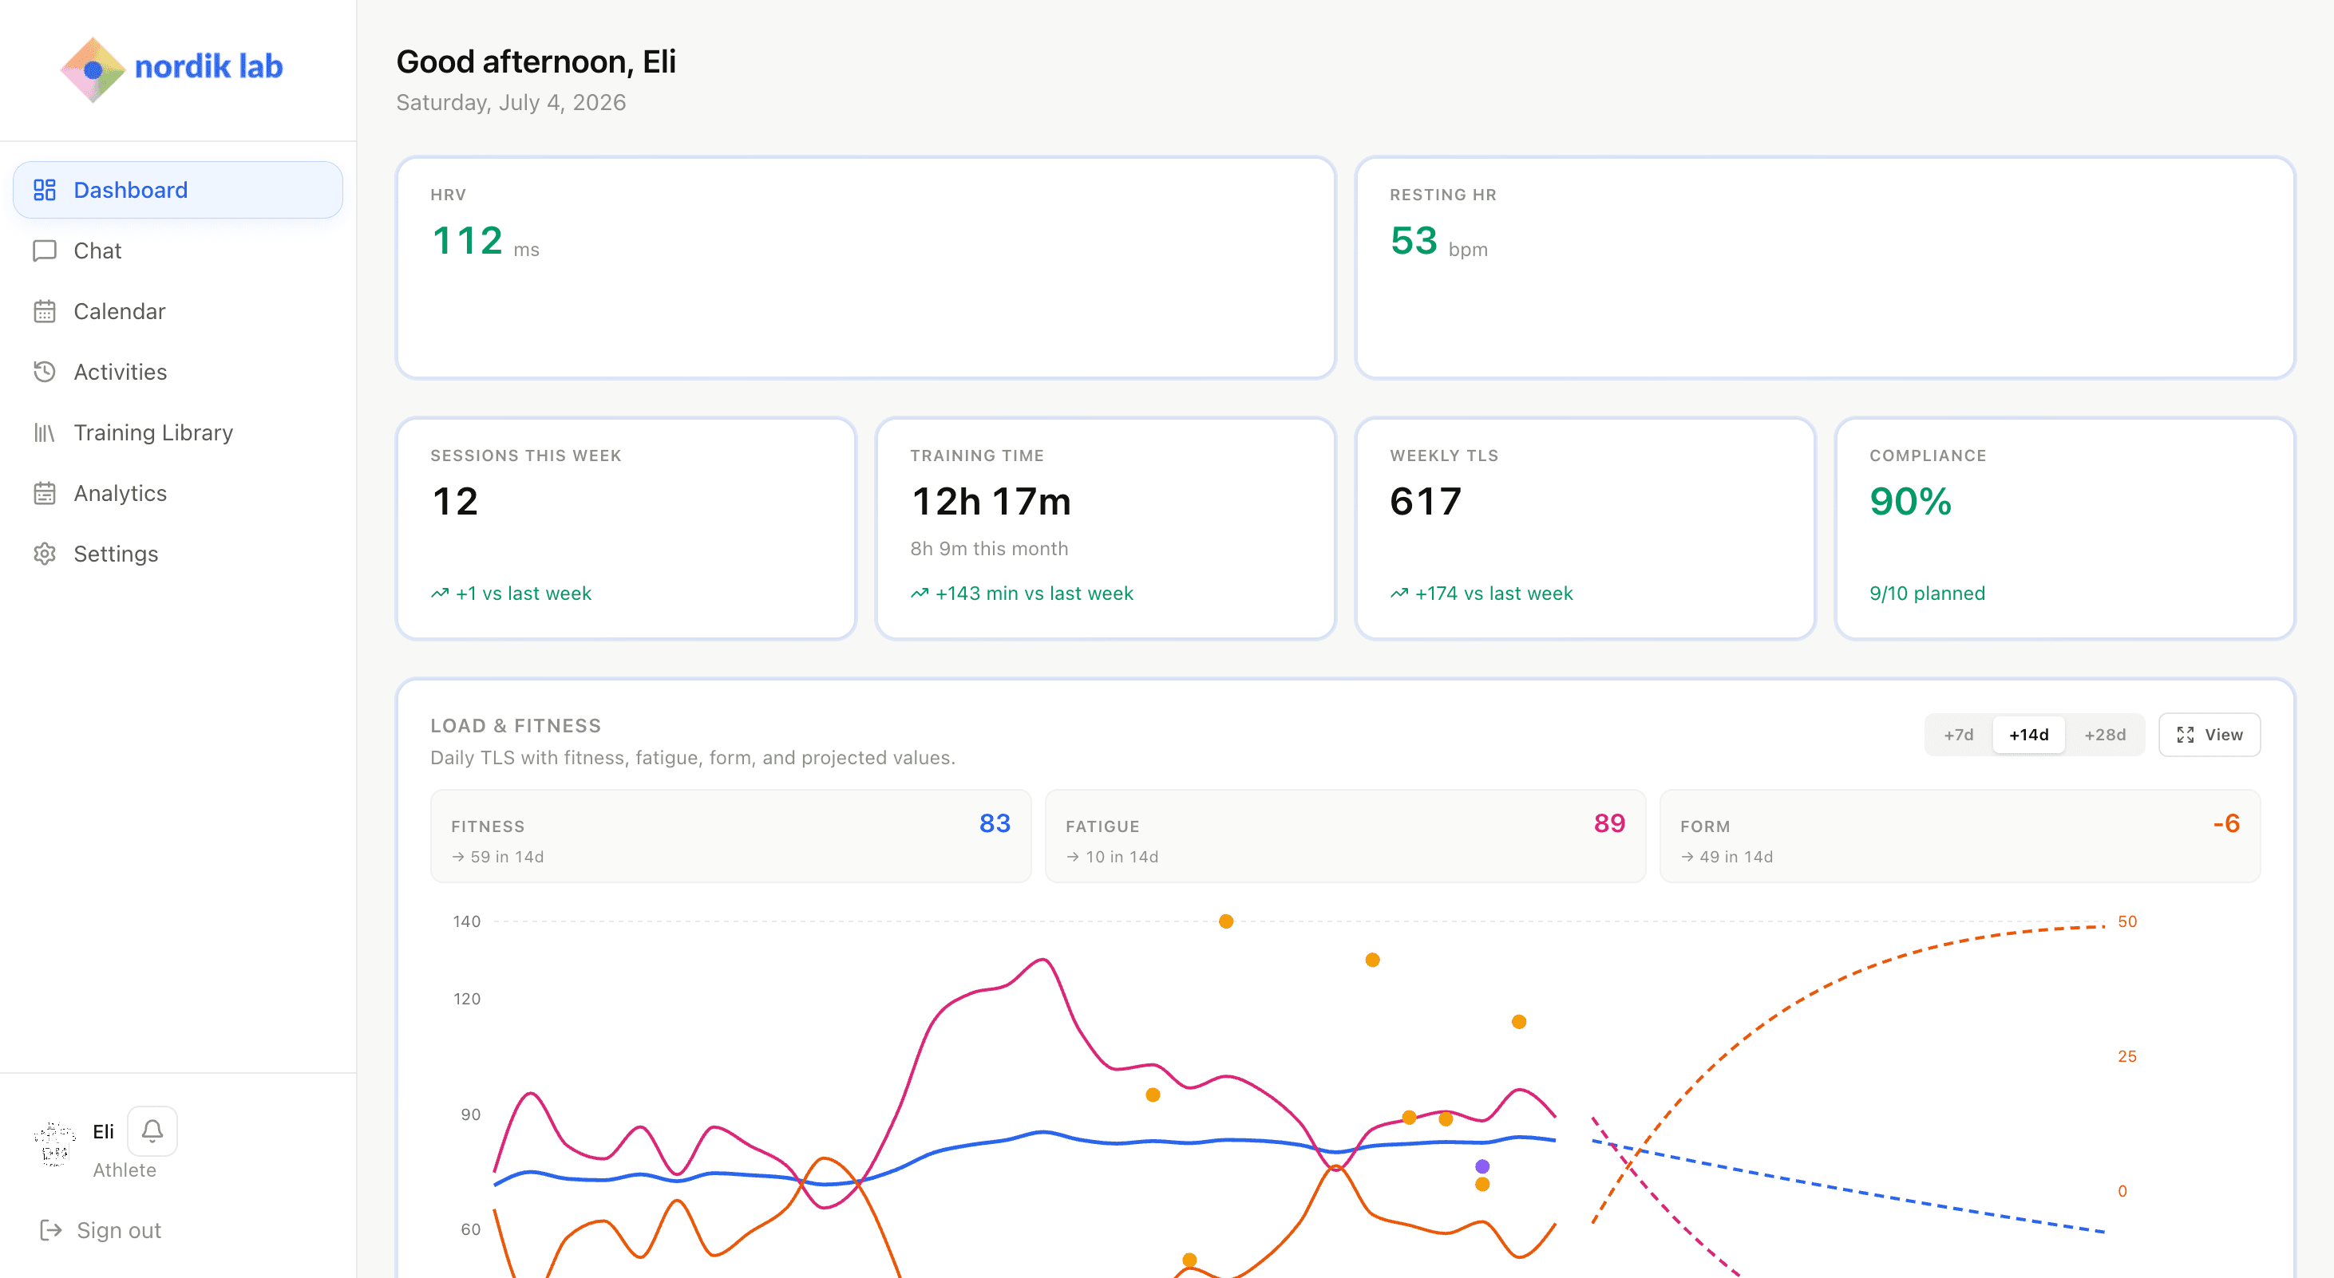Go to Dashboard page

(x=177, y=190)
